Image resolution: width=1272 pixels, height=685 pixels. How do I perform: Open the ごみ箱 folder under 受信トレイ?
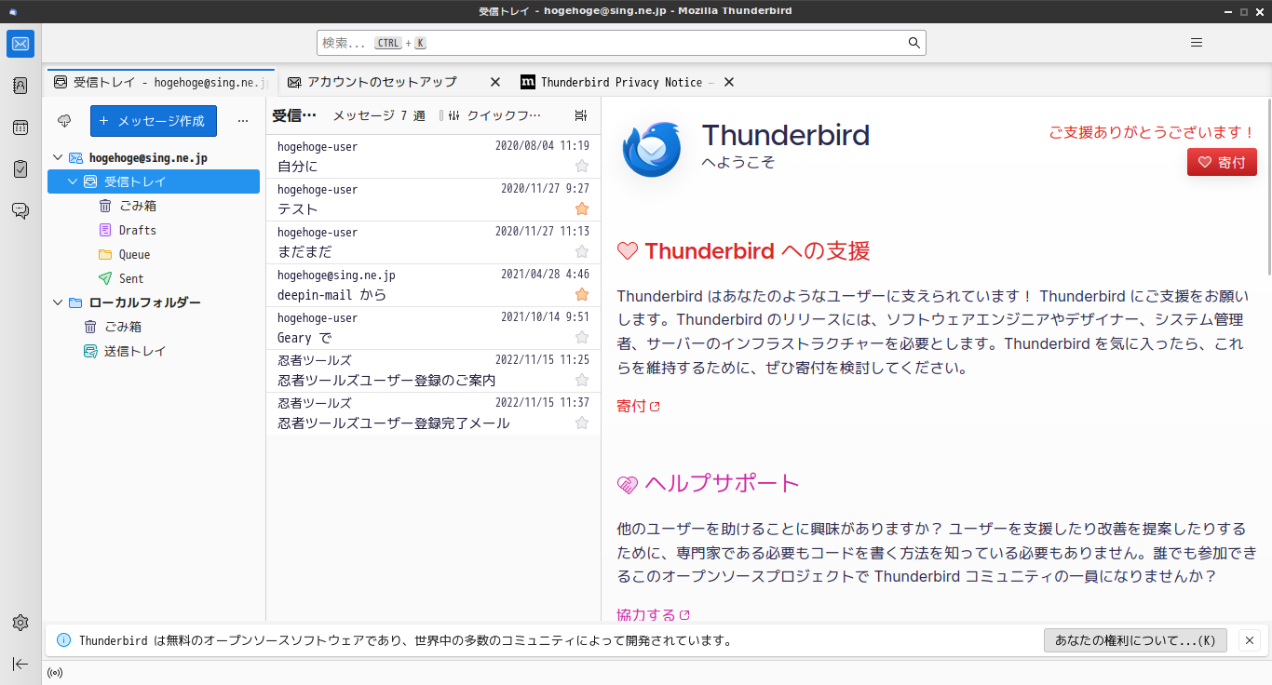pyautogui.click(x=154, y=206)
